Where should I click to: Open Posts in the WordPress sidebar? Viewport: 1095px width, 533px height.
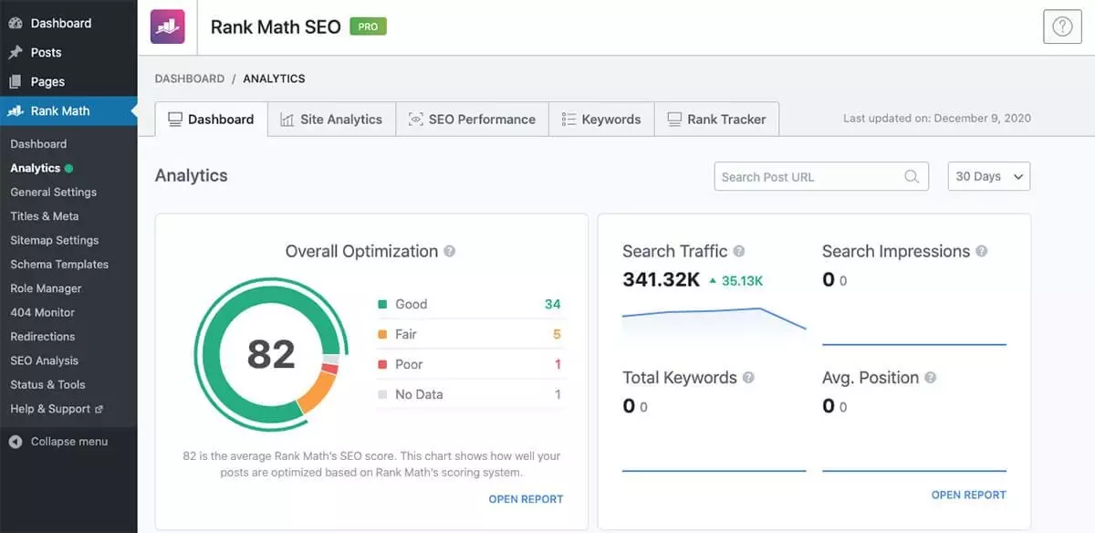(x=46, y=53)
